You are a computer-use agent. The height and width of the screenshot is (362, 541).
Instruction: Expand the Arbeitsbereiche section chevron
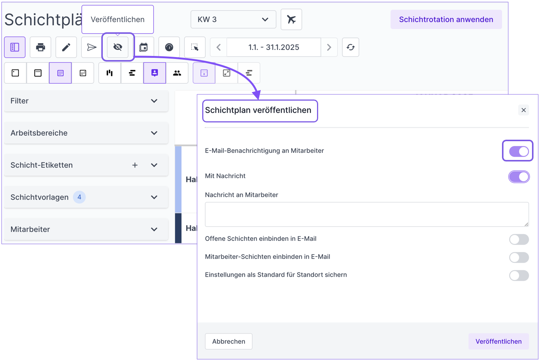(x=154, y=133)
